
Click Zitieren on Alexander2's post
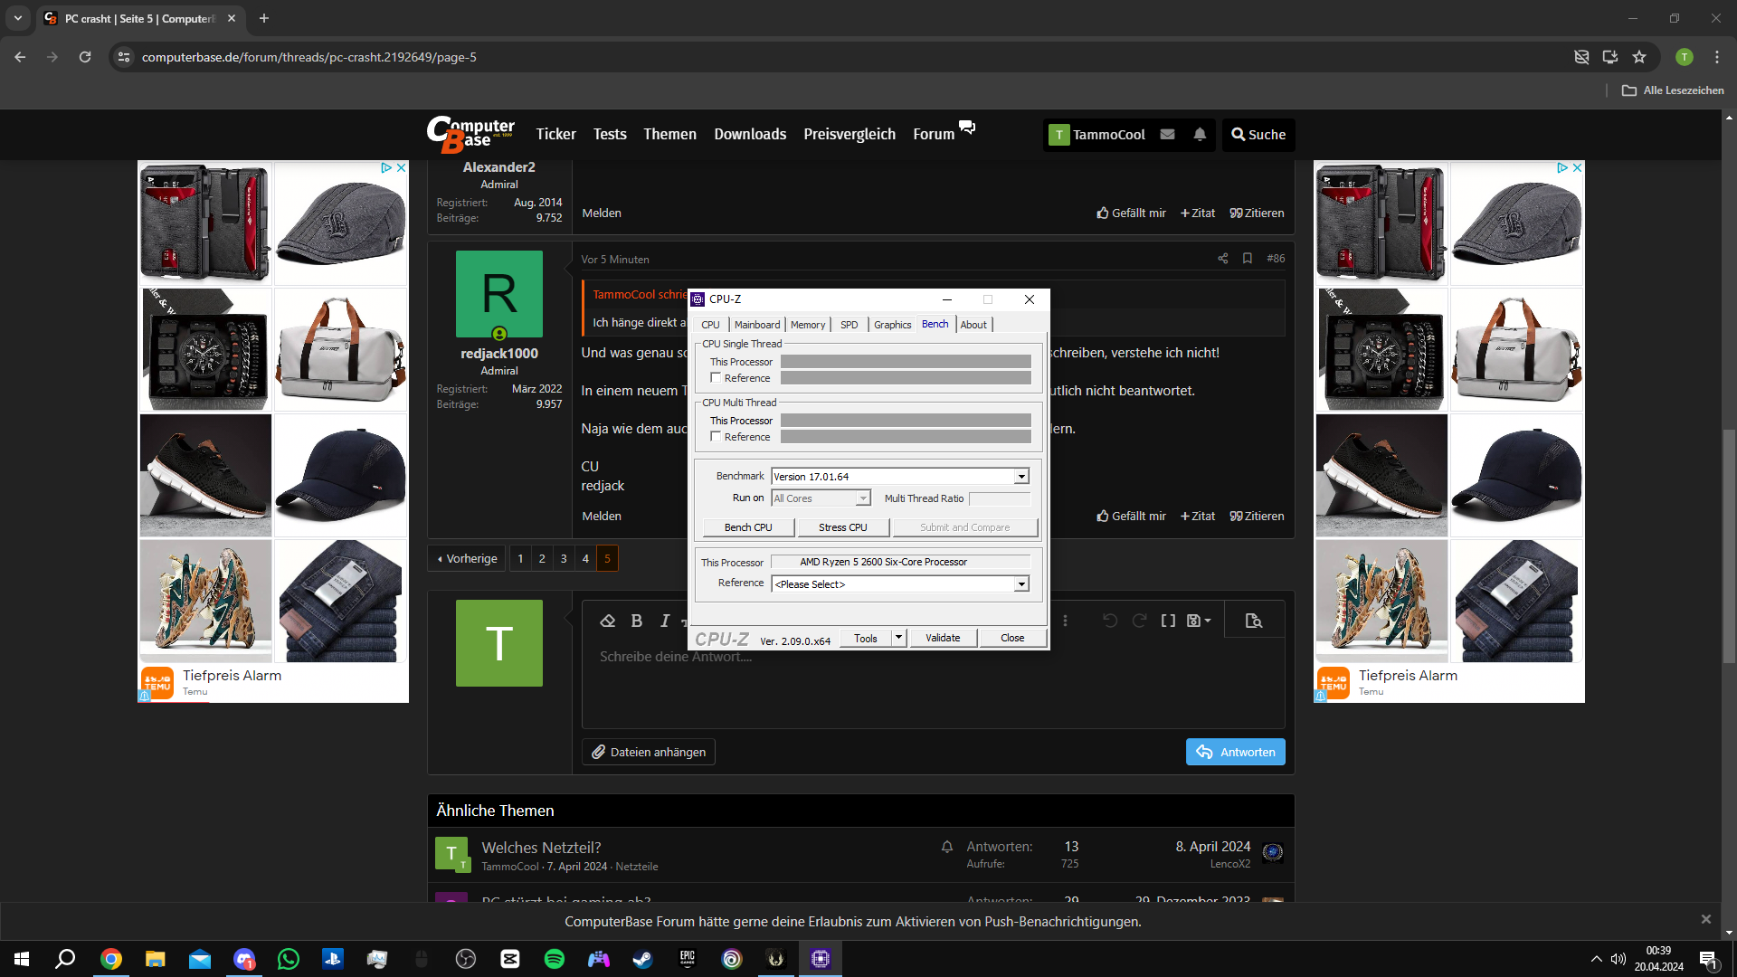[1257, 213]
